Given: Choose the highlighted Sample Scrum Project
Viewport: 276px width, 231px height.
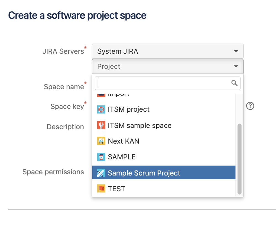Looking at the screenshot, I should click(x=144, y=173).
